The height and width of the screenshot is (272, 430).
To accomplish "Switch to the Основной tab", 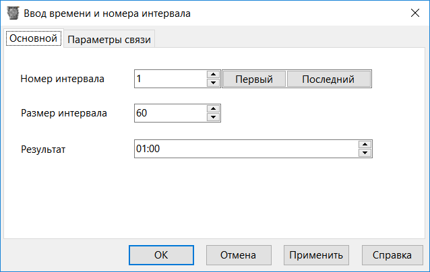I will click(34, 39).
